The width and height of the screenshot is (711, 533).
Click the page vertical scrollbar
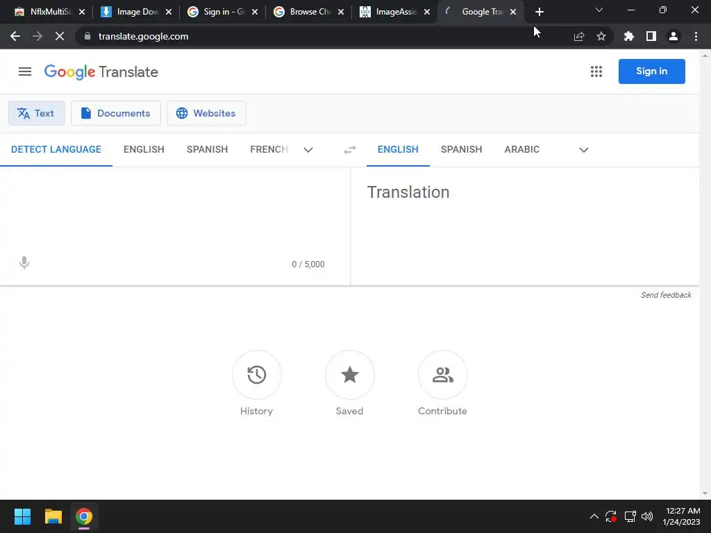(x=705, y=275)
